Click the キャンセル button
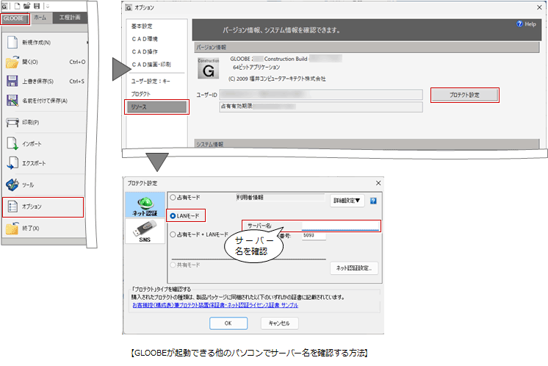This screenshot has height=366, width=548. pos(279,323)
